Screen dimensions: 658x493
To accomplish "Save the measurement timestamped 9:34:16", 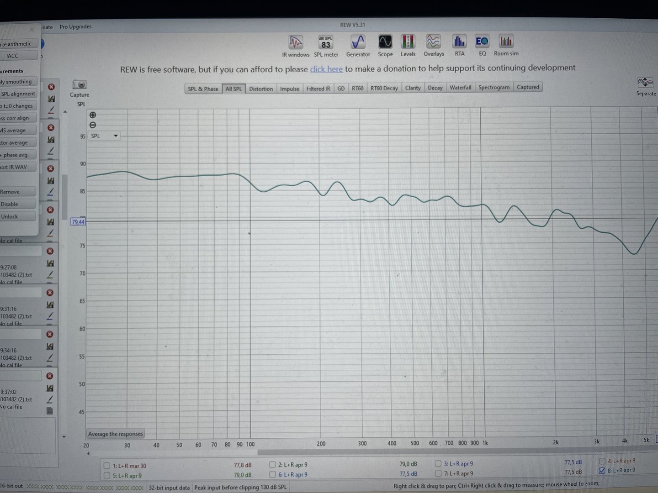I will click(50, 346).
